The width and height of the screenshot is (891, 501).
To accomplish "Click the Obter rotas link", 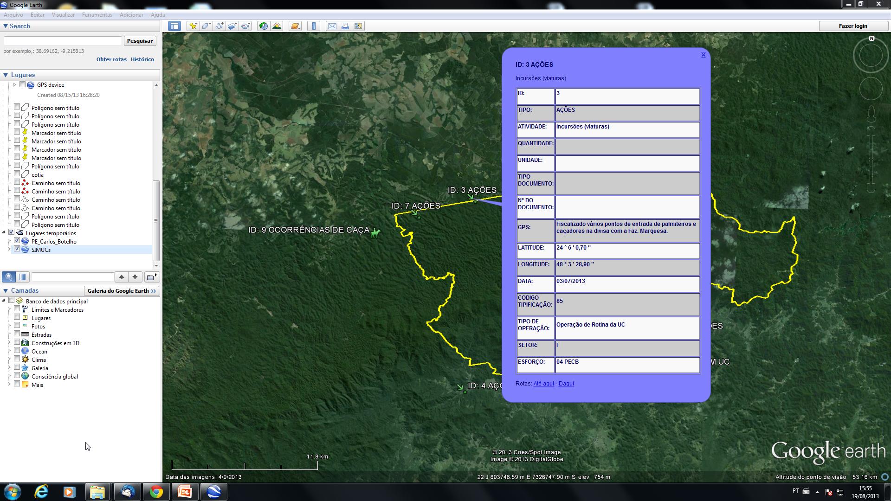I will (x=111, y=59).
